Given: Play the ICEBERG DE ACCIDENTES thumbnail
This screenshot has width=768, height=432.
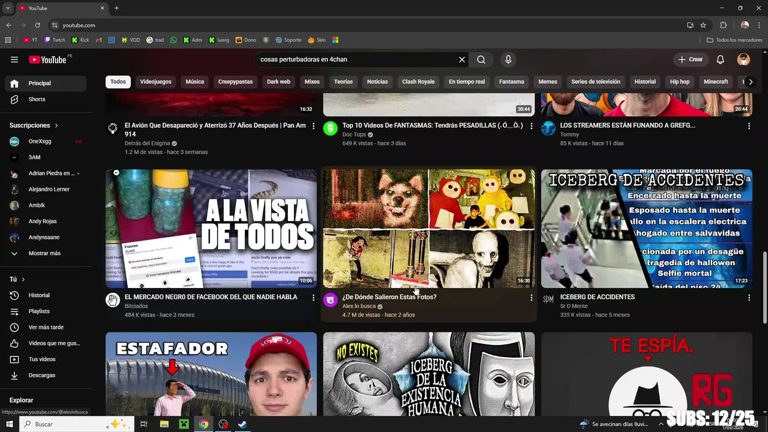Looking at the screenshot, I should click(x=647, y=229).
